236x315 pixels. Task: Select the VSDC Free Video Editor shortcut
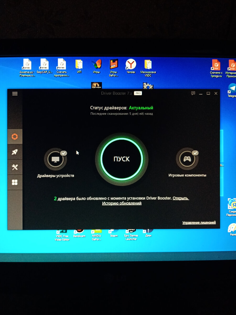62,235
